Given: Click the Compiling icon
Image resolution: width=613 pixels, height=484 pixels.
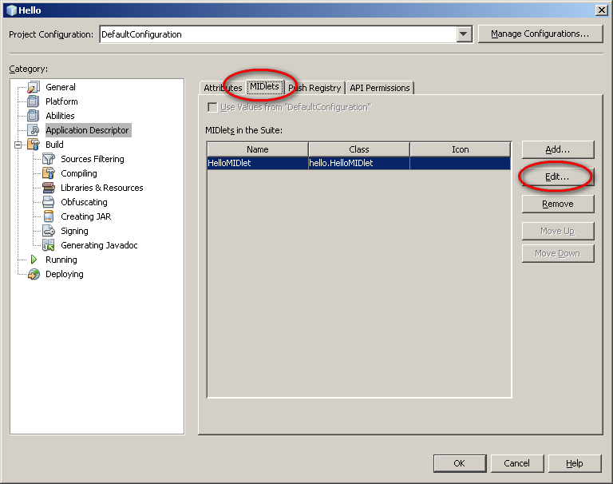Looking at the screenshot, I should [x=49, y=173].
